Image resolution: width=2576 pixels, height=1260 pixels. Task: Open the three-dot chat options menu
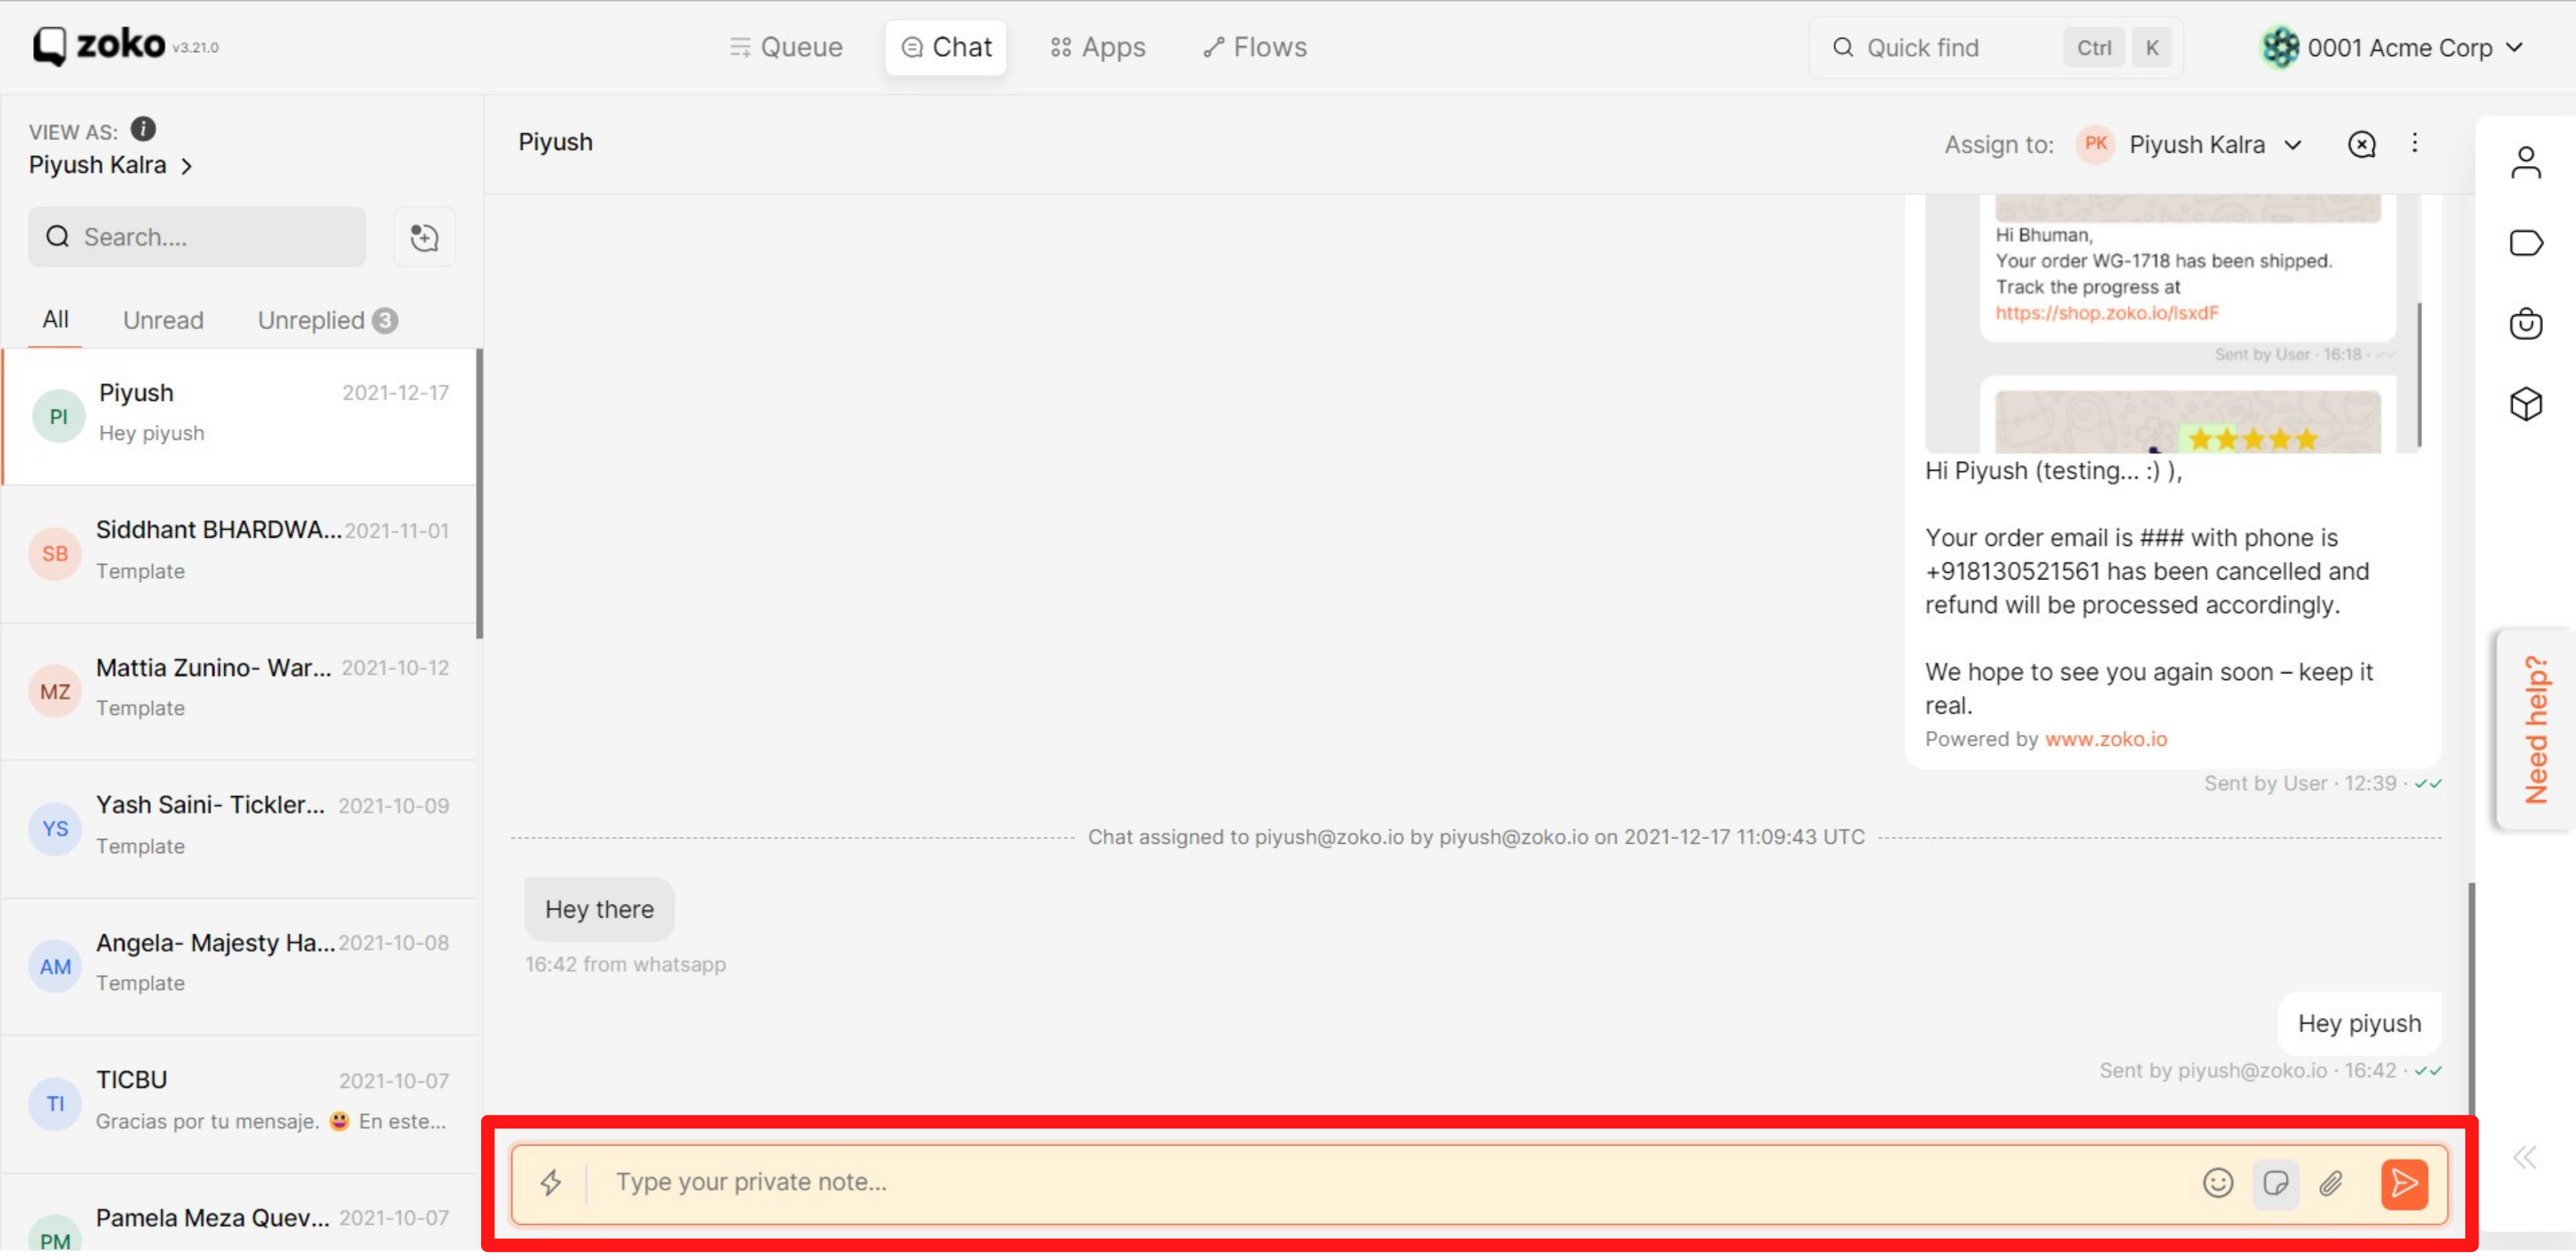coord(2415,143)
